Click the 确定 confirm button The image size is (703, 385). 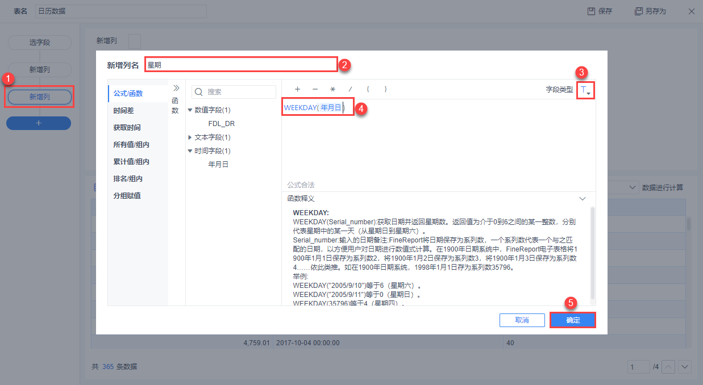click(573, 320)
